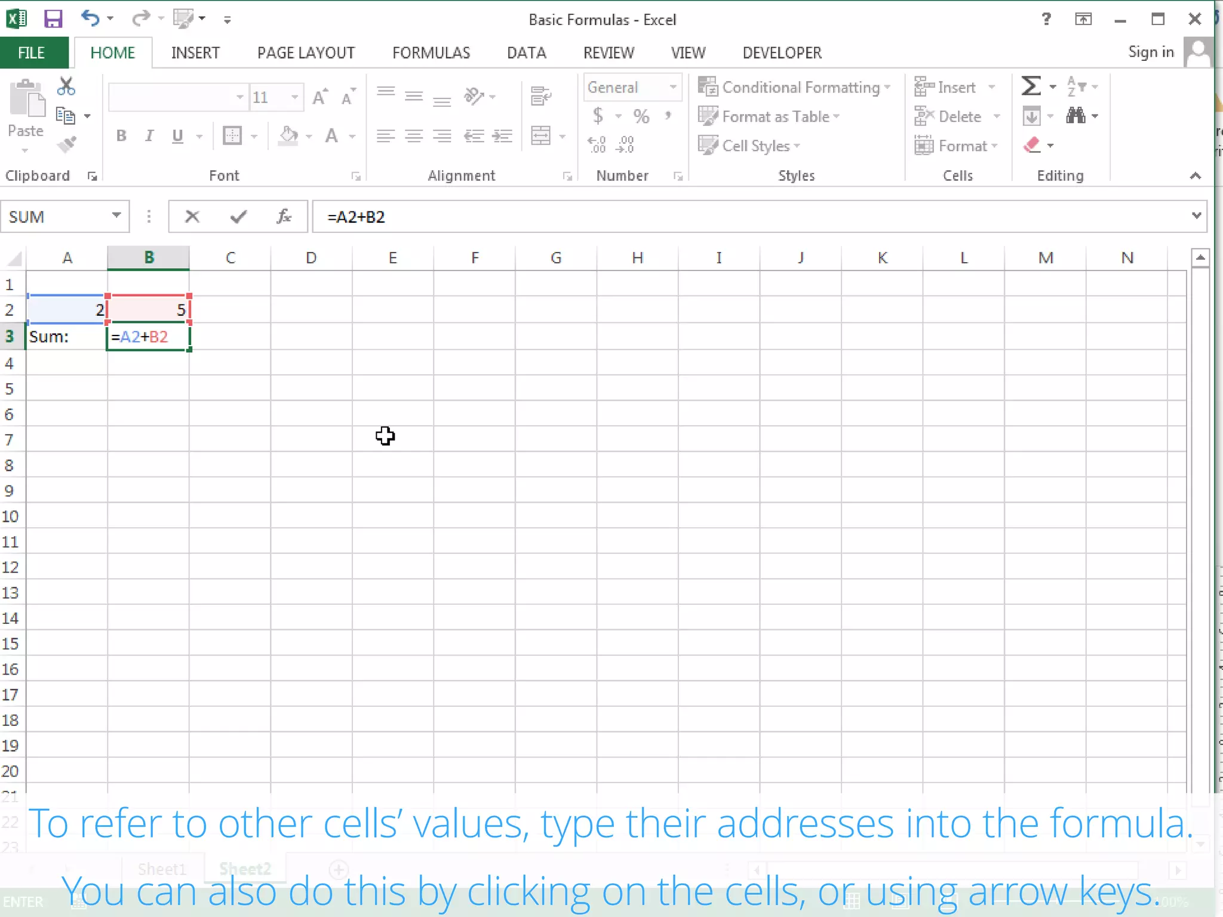
Task: Cancel formula entry with the X icon
Action: tap(192, 217)
